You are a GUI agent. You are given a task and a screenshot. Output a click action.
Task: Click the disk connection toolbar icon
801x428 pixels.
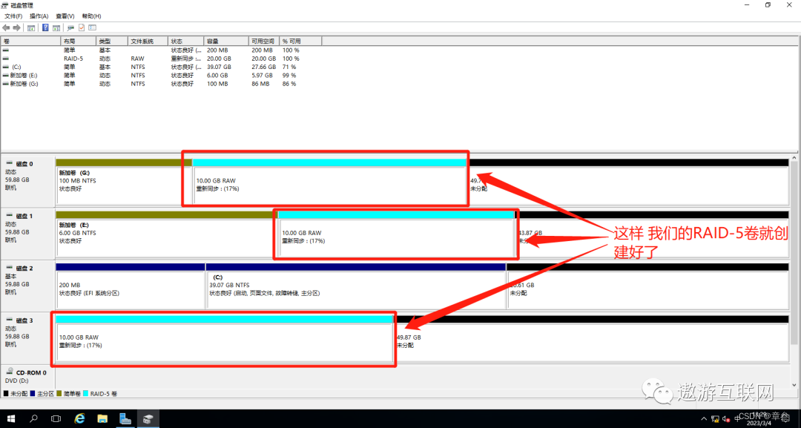[x=70, y=28]
